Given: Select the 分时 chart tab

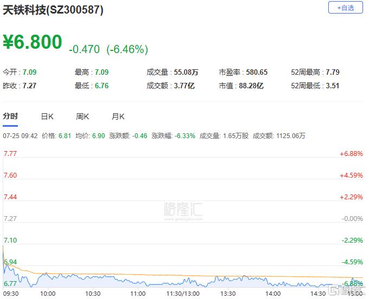Looking at the screenshot, I should point(10,116).
